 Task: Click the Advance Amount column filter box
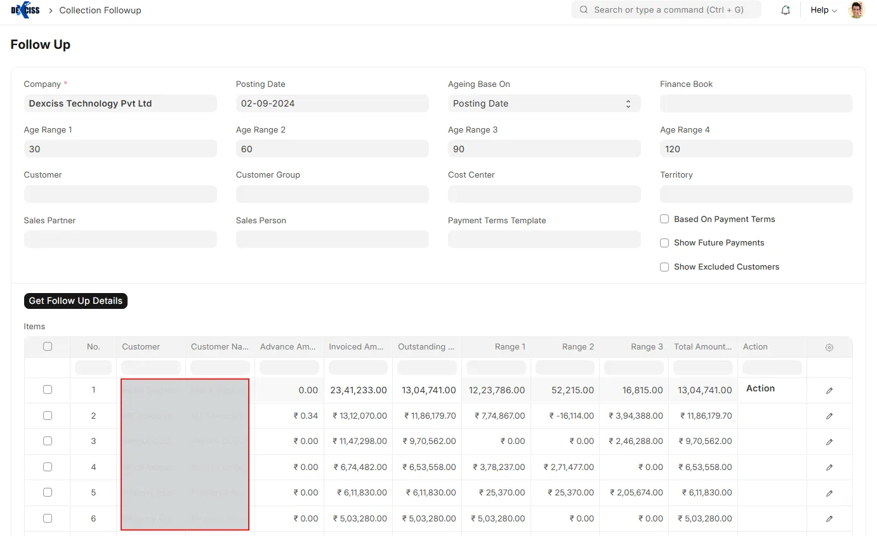[x=289, y=367]
